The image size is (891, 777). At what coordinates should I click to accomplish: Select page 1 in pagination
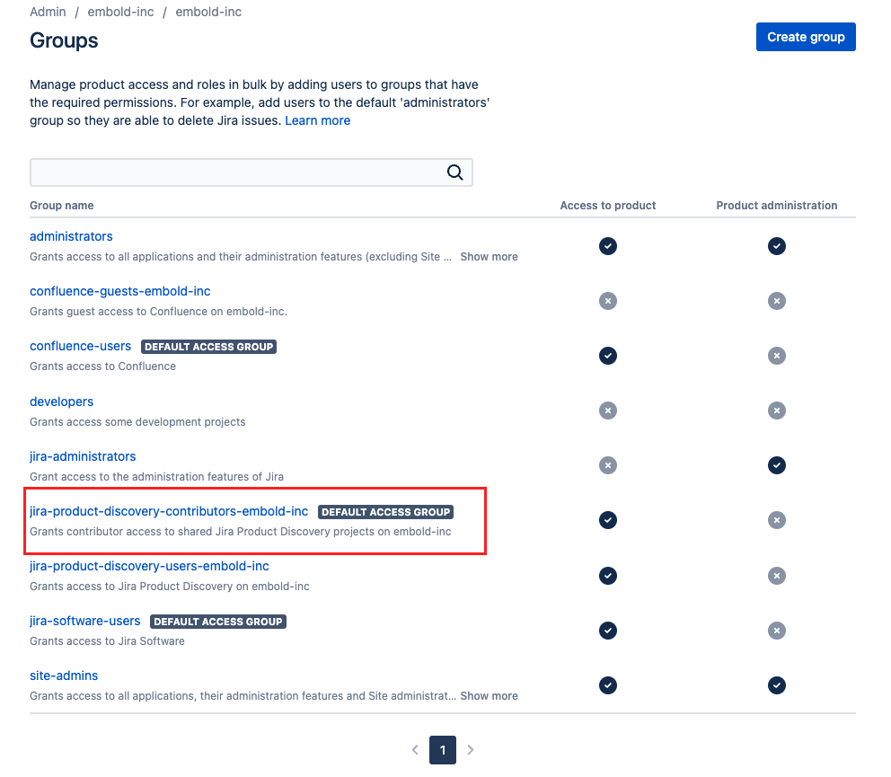443,750
